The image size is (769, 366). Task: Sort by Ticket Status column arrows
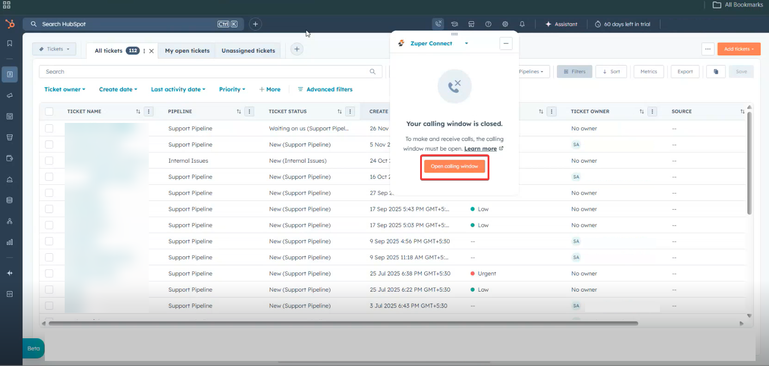340,111
